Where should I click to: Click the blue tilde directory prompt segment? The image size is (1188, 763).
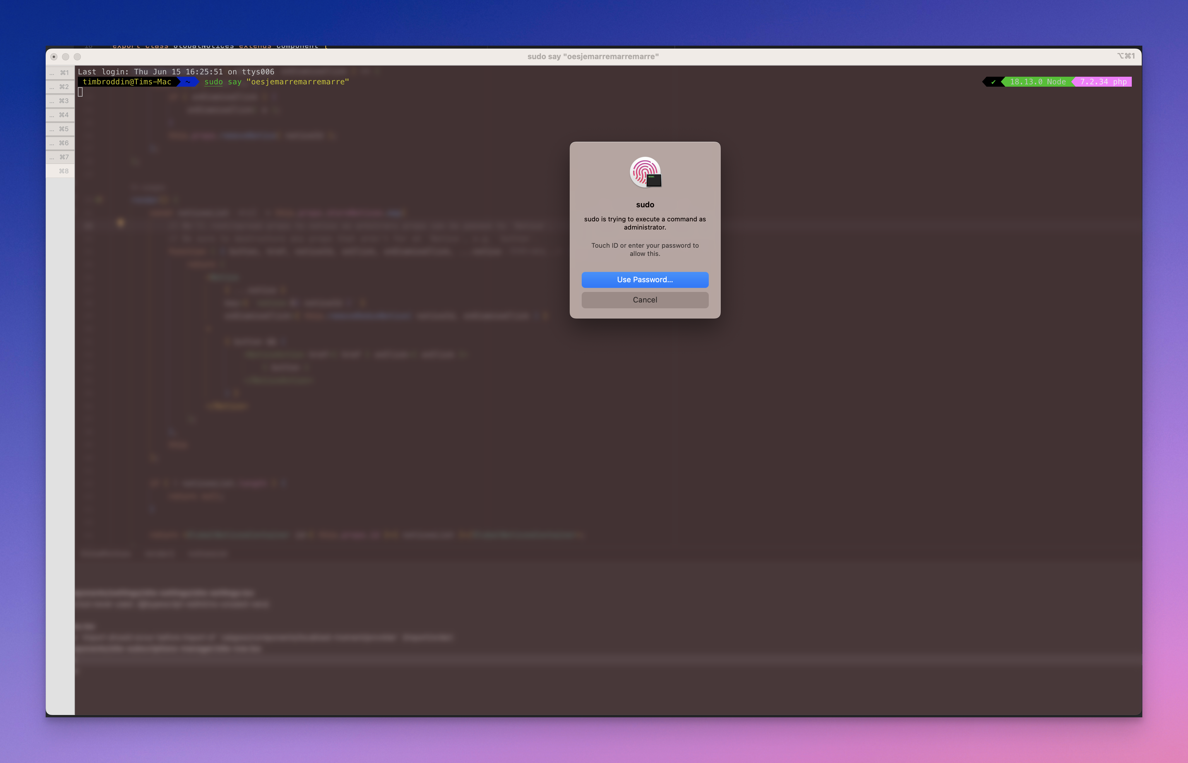[188, 82]
